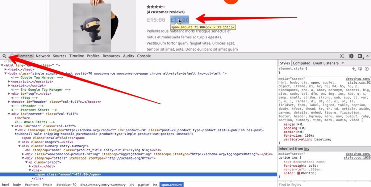Collapse the div id main node

[x=13, y=126]
